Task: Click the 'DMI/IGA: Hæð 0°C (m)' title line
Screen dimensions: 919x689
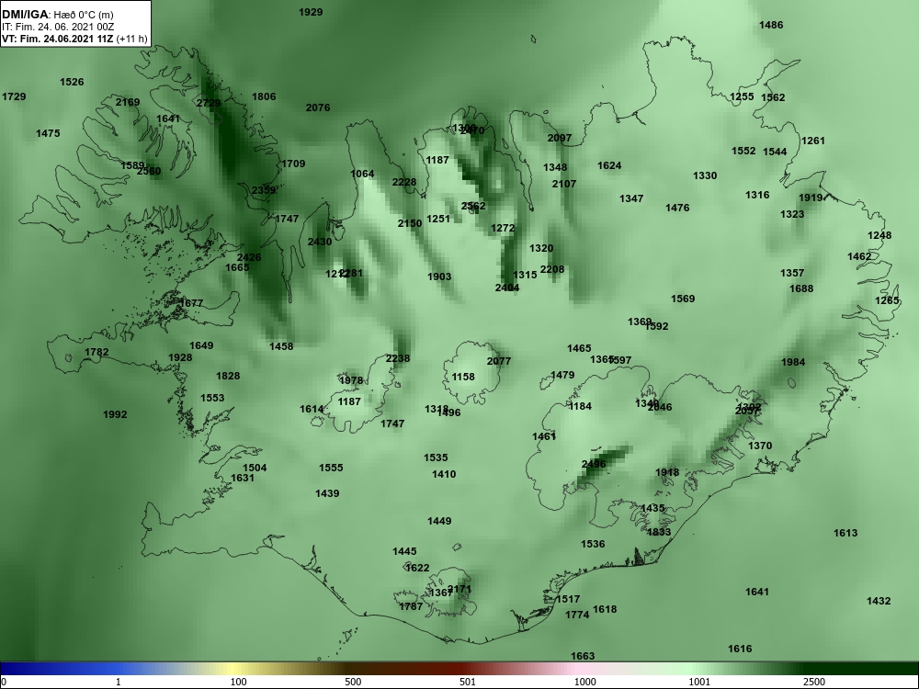Action: 57,15
